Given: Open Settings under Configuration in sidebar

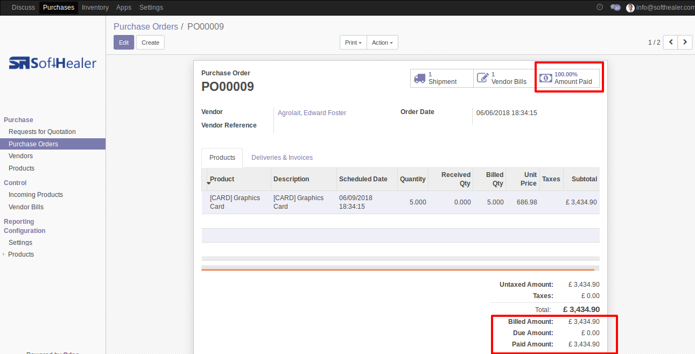Looking at the screenshot, I should (x=20, y=243).
